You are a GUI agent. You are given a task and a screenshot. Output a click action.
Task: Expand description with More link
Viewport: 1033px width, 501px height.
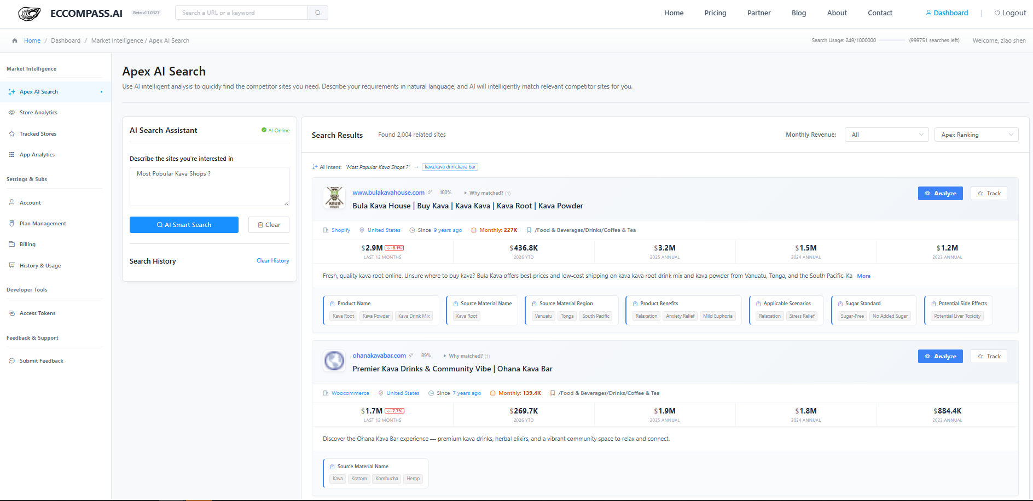click(863, 276)
